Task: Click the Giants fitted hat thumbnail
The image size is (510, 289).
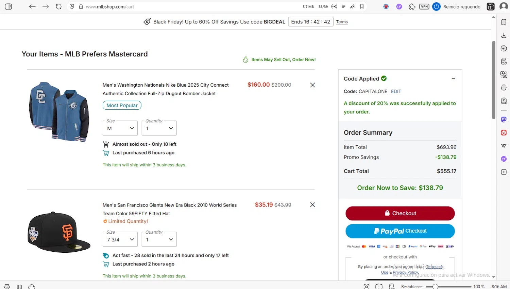Action: point(59,232)
